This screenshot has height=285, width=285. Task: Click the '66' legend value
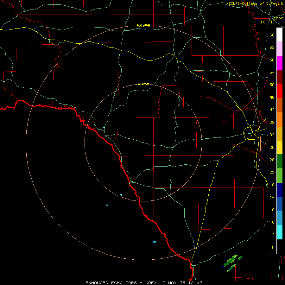(x=272, y=35)
